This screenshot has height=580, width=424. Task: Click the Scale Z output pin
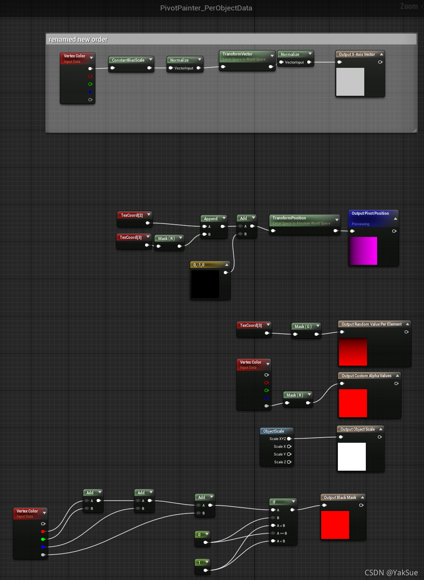[289, 462]
